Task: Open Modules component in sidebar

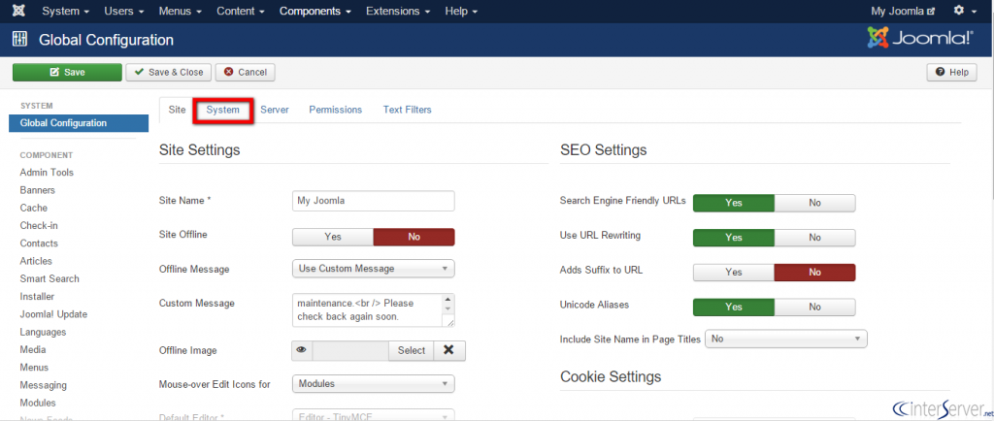Action: coord(38,403)
